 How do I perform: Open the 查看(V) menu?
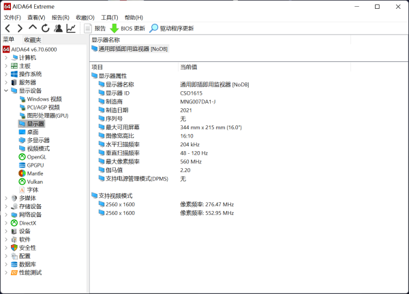tap(36, 18)
